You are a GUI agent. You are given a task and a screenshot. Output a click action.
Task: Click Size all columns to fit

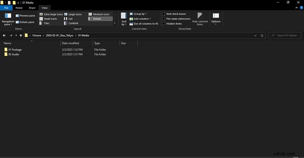(144, 23)
